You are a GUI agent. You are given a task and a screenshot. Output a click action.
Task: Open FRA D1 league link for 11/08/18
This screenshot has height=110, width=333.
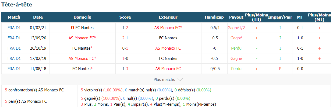pyautogui.click(x=14, y=69)
